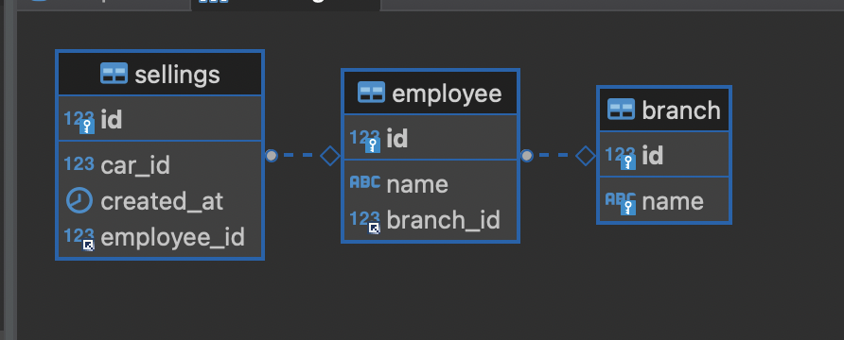Select name column in employee table

pos(431,184)
